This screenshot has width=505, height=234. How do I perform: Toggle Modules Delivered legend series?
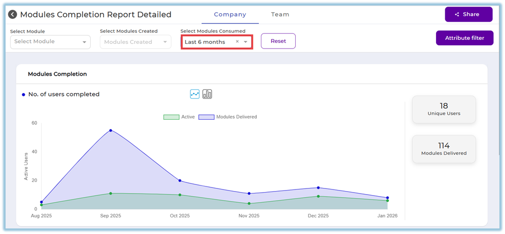pyautogui.click(x=227, y=117)
